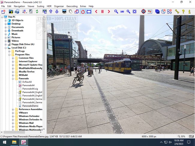The height and width of the screenshot is (146, 195).
Task: Set zoom to 100 percent
Action: (x=122, y=11)
